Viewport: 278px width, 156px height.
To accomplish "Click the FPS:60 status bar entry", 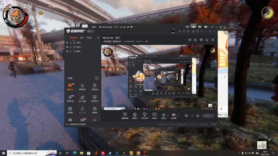I will 172,124.
